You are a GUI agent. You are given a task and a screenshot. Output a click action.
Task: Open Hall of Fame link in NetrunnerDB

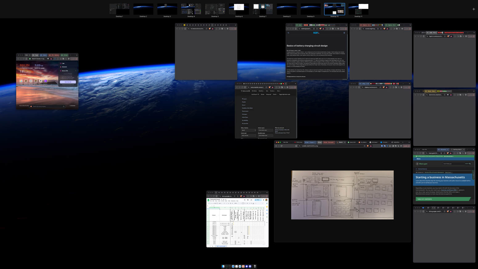(245, 117)
